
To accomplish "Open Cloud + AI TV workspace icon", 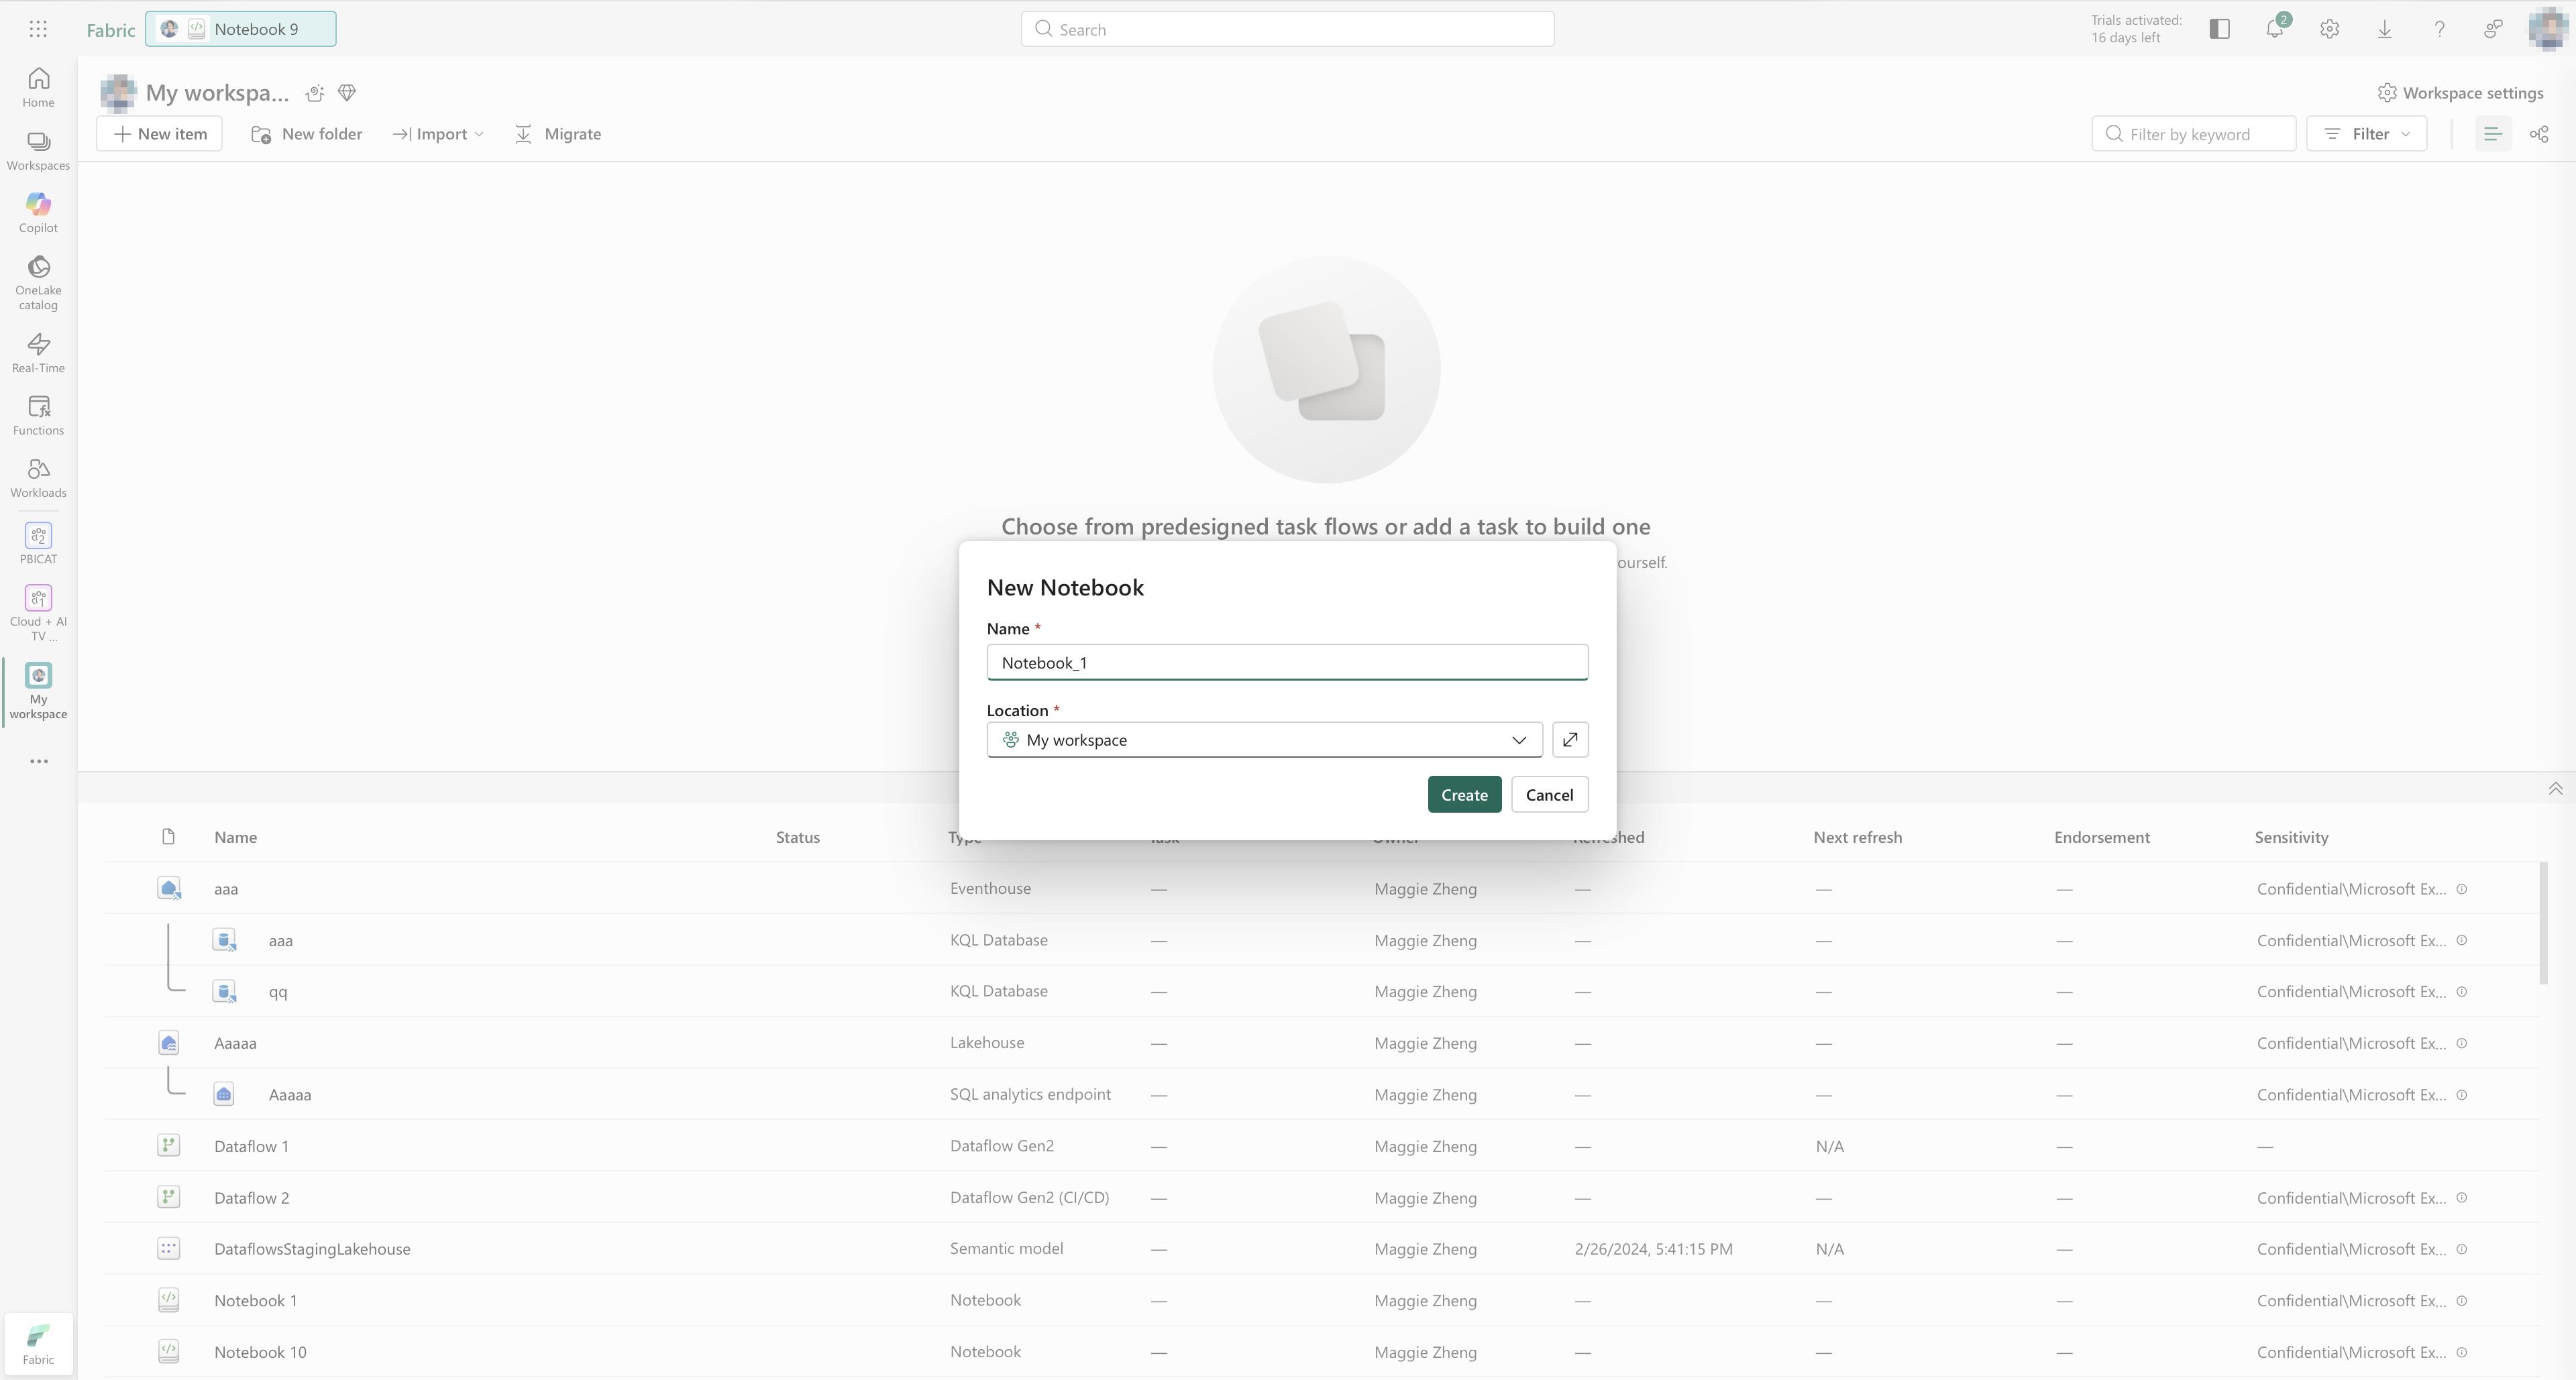I will coord(38,597).
